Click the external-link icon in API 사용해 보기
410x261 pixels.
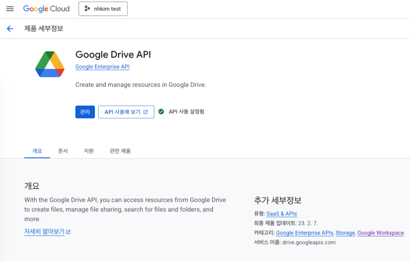click(x=146, y=112)
